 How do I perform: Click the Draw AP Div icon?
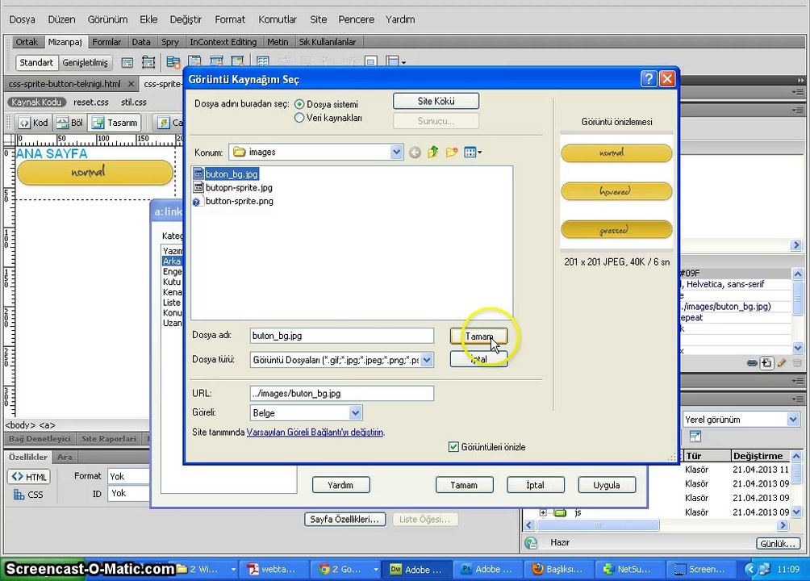pyautogui.click(x=148, y=63)
